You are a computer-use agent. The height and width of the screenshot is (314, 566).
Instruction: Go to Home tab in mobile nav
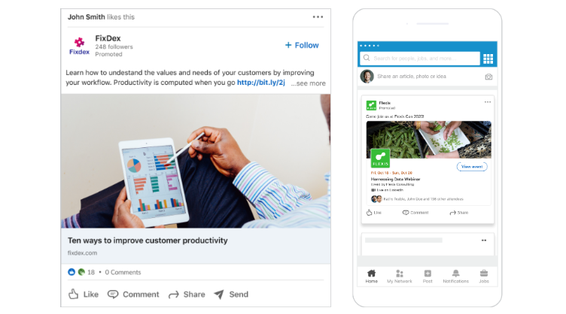371,276
